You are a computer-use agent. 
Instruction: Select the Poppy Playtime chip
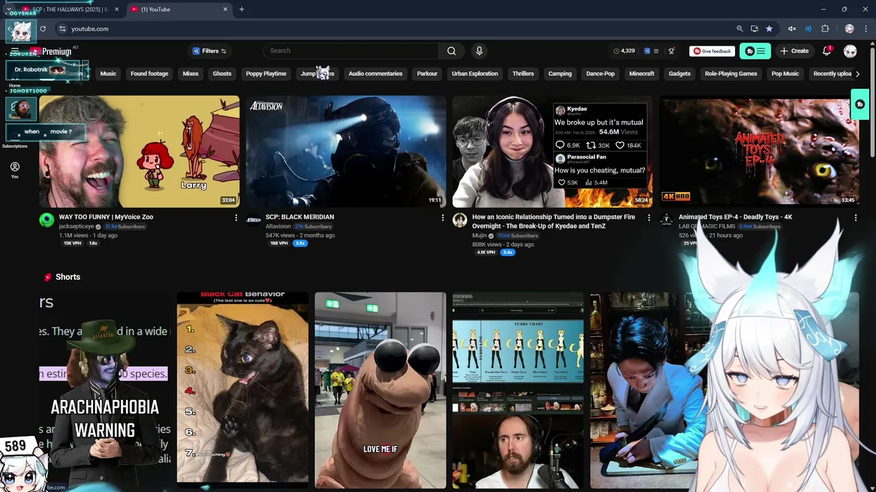coord(266,73)
